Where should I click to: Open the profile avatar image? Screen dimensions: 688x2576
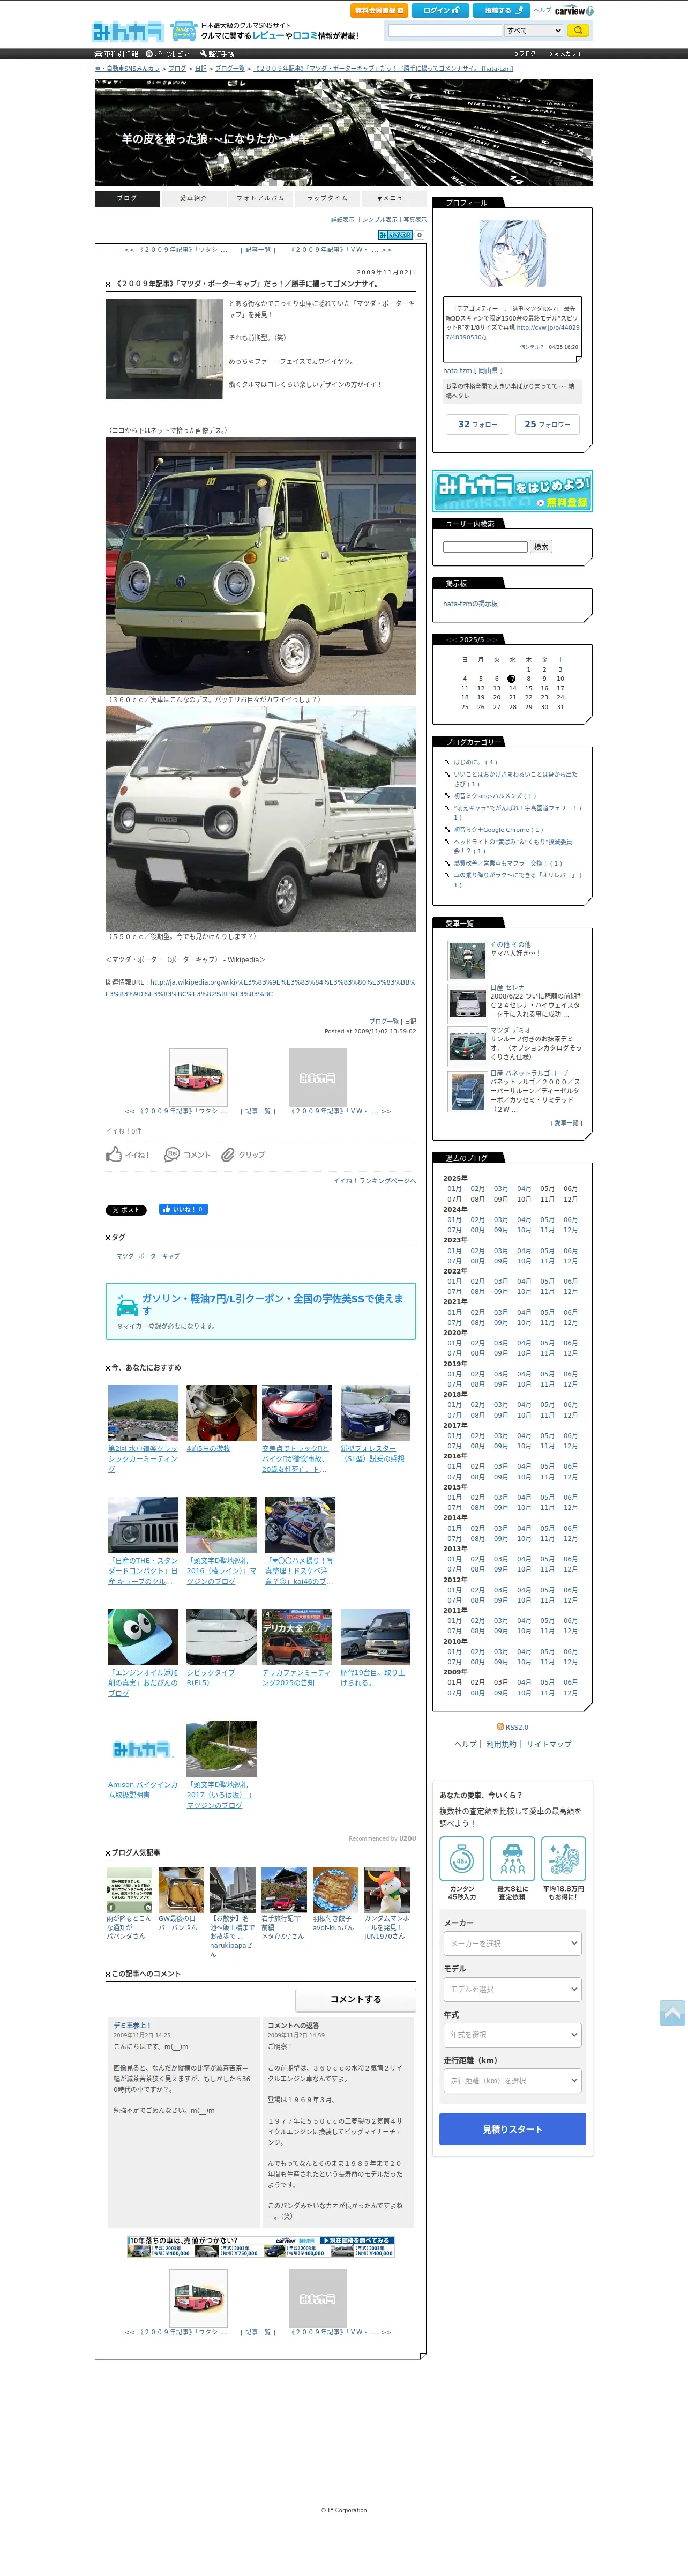click(513, 254)
